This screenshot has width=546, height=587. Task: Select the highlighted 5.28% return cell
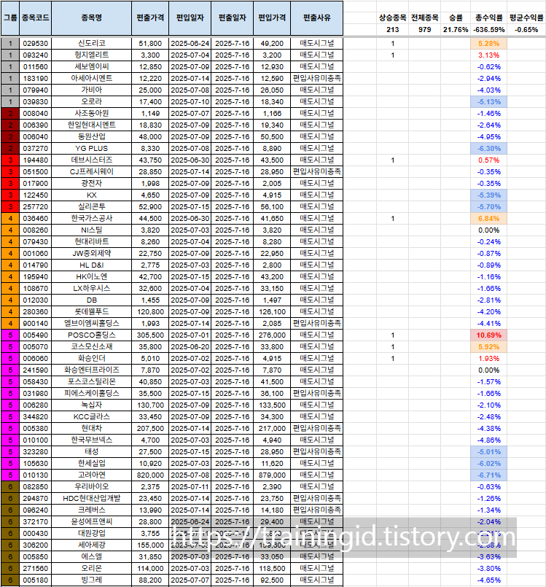tap(488, 44)
